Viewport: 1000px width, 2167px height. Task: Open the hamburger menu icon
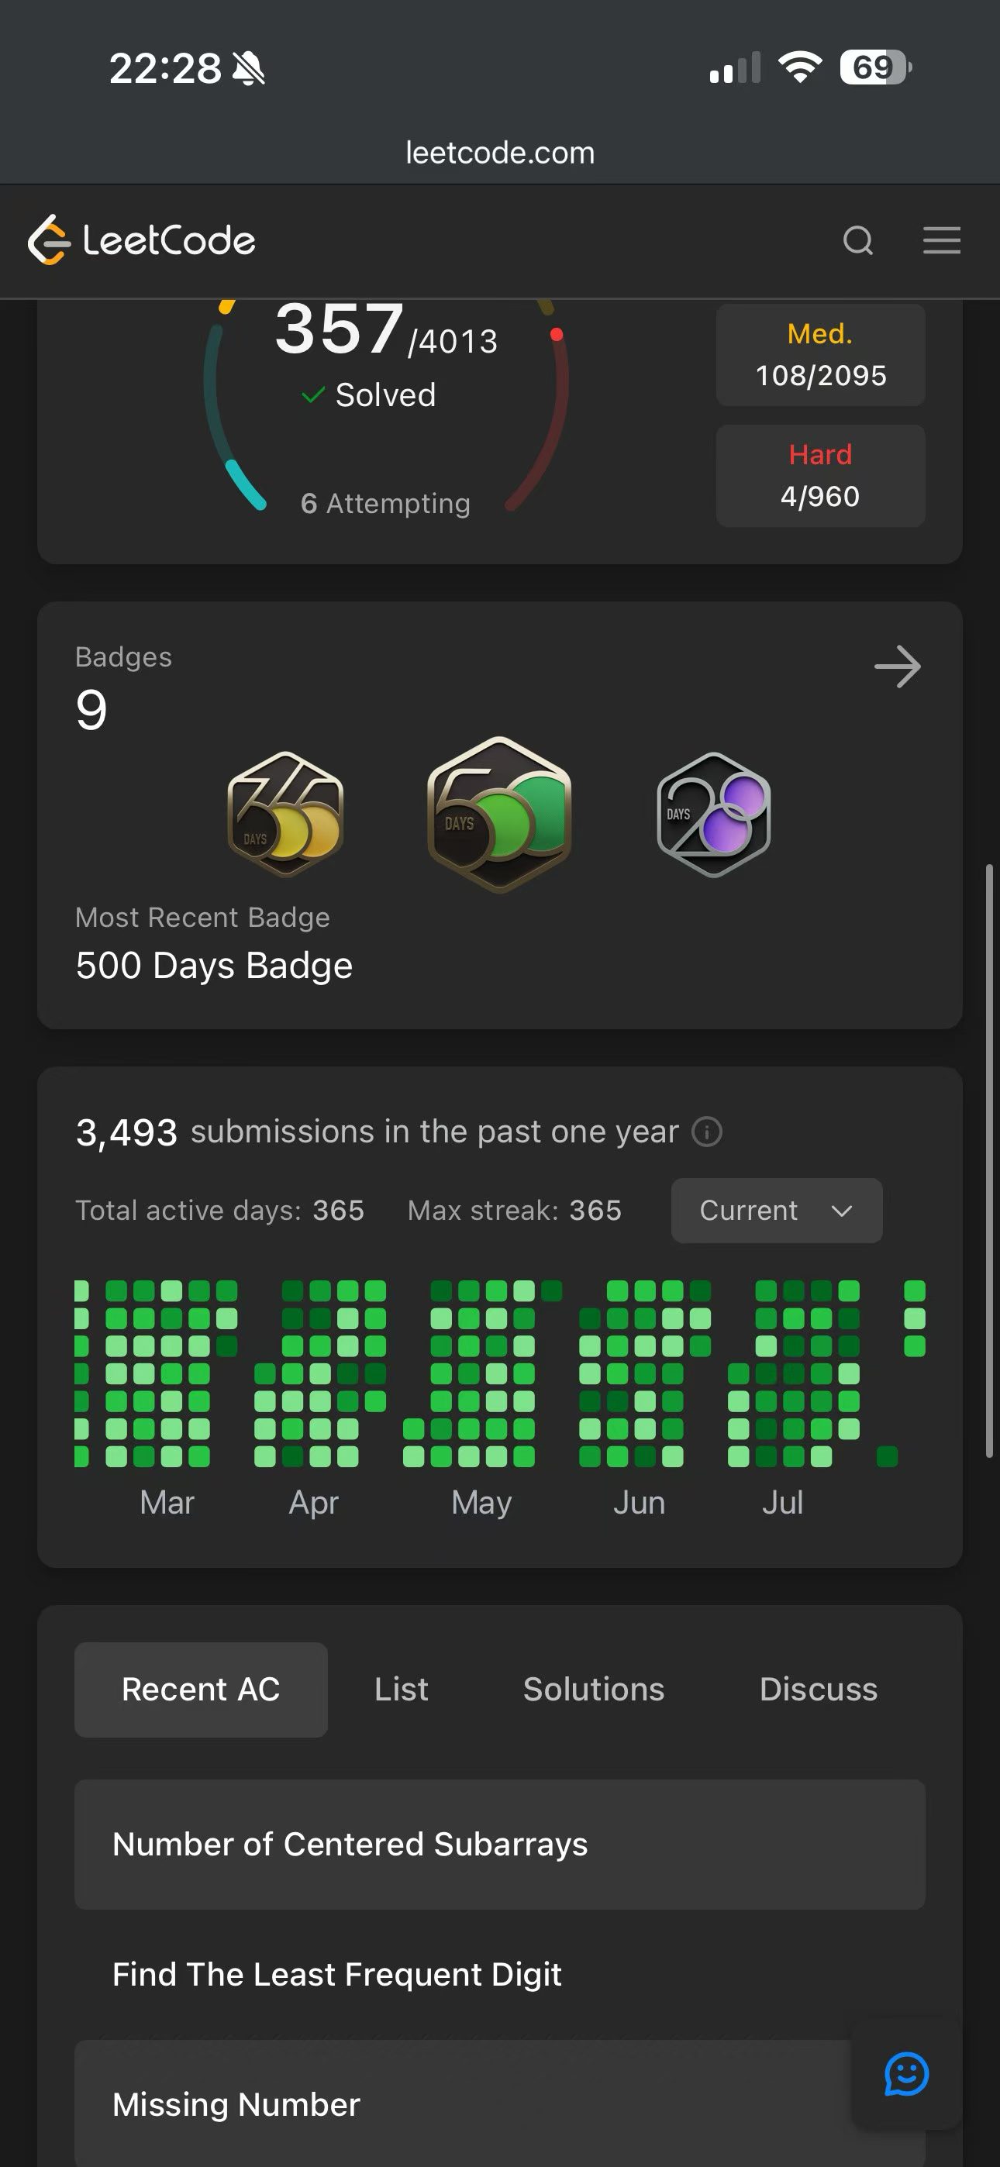coord(941,240)
